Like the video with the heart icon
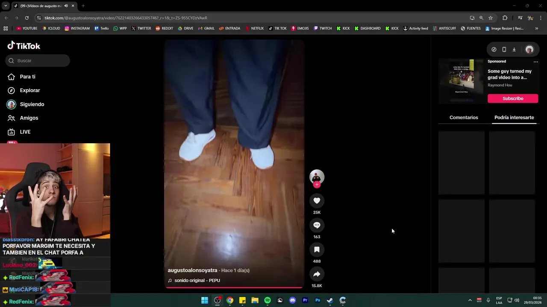This screenshot has width=547, height=307. click(x=317, y=200)
